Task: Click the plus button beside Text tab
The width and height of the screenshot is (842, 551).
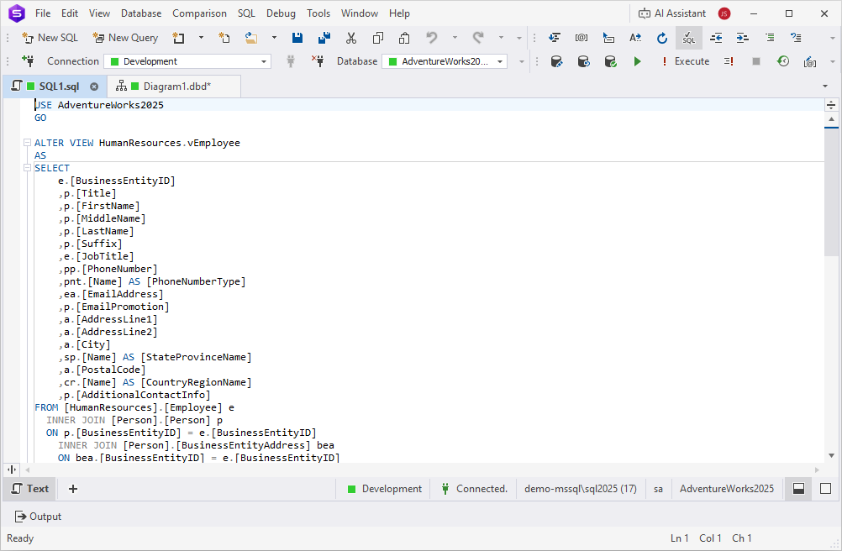Action: coord(73,489)
